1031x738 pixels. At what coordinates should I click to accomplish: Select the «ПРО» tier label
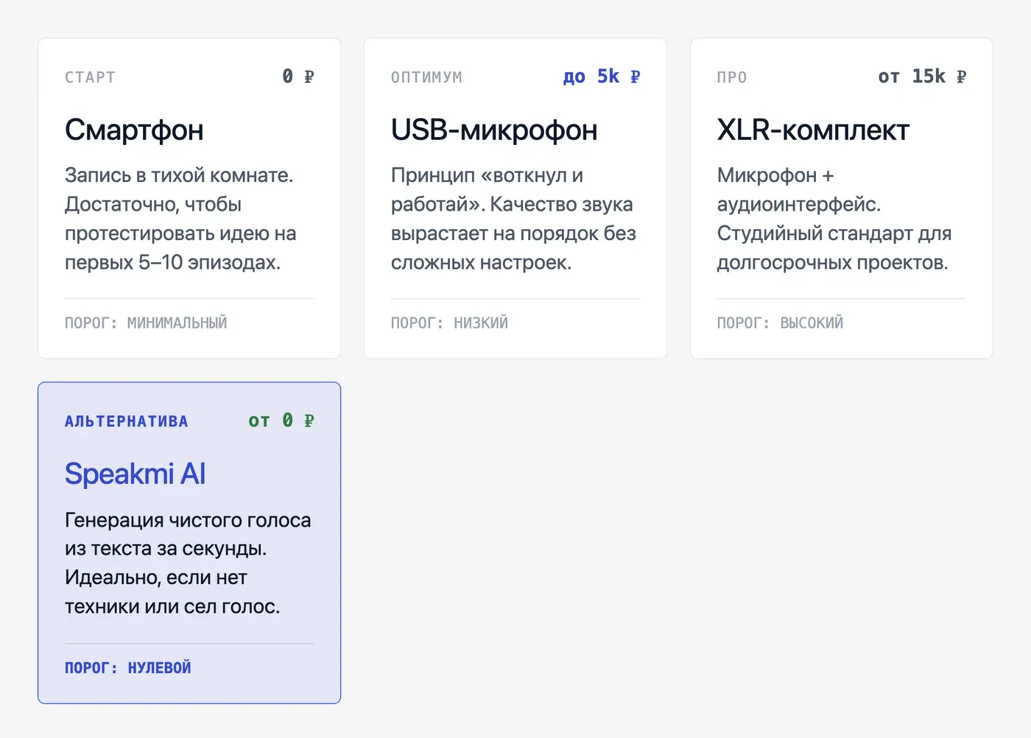pyautogui.click(x=732, y=77)
